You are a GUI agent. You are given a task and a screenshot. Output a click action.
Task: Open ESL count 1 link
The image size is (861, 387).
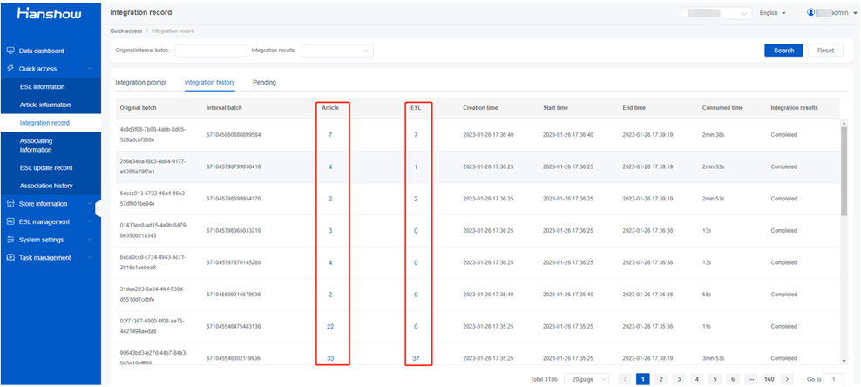click(416, 166)
